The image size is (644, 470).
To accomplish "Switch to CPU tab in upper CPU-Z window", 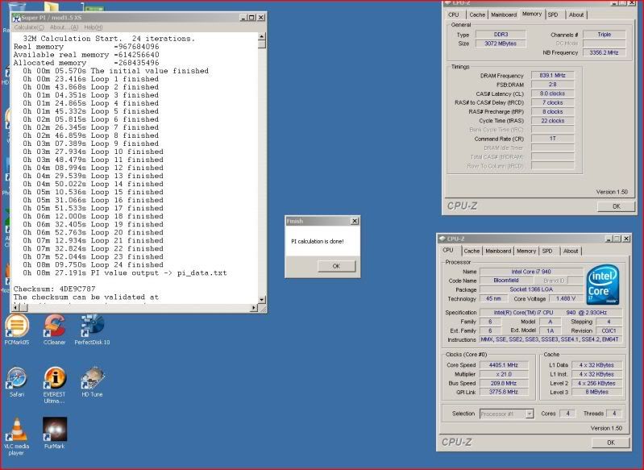I will [454, 15].
